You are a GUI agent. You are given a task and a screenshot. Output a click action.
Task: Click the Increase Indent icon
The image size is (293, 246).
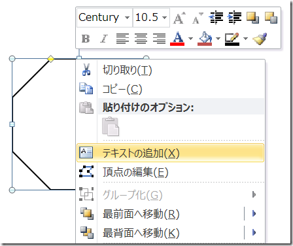coord(234,18)
